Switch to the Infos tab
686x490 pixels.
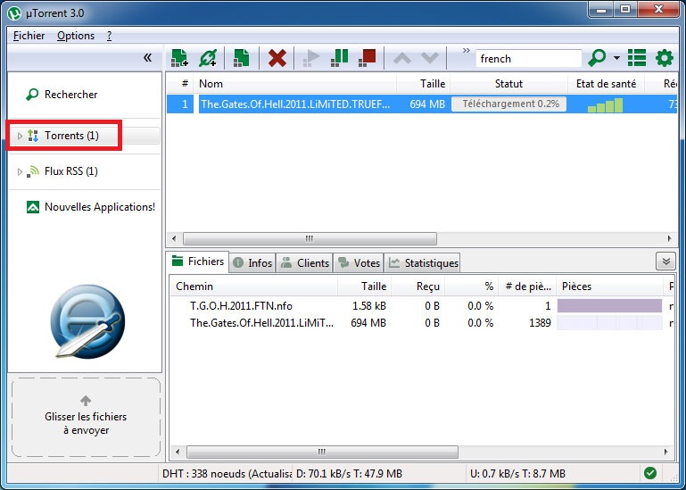(252, 262)
